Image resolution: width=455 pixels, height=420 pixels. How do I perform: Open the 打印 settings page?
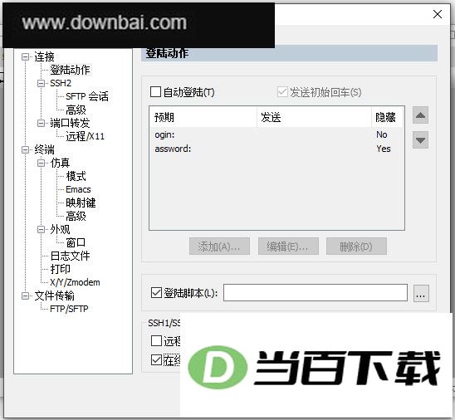tap(61, 269)
